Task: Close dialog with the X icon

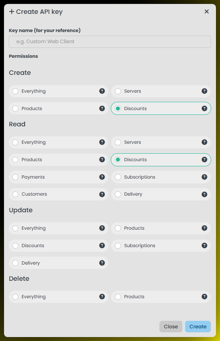Action: tap(206, 12)
